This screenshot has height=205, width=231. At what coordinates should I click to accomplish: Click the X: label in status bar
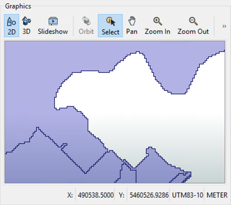(70, 195)
